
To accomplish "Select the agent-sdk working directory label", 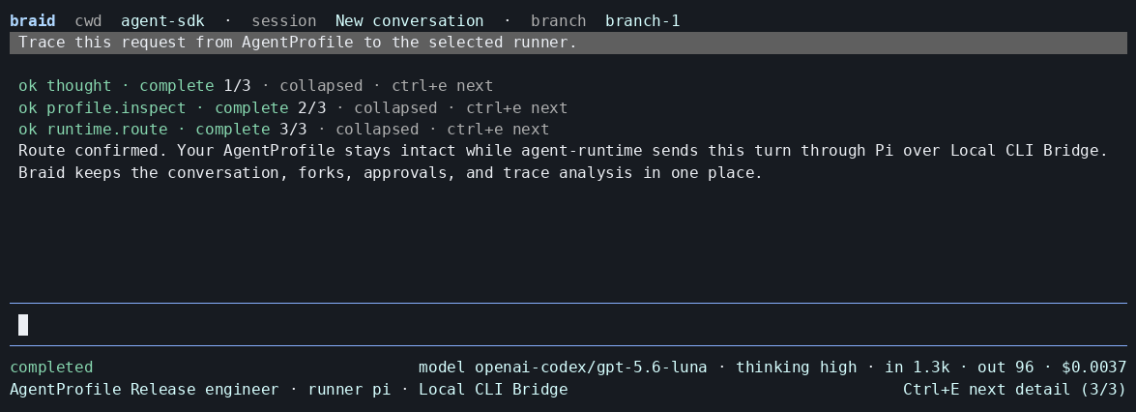I will [162, 21].
